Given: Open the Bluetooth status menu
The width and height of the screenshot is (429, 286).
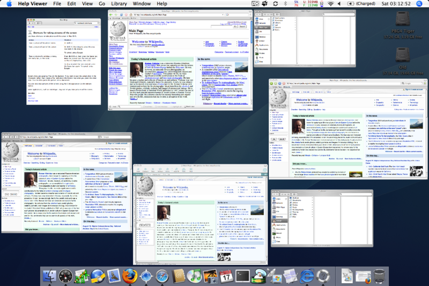Looking at the screenshot, I should coord(285,4).
